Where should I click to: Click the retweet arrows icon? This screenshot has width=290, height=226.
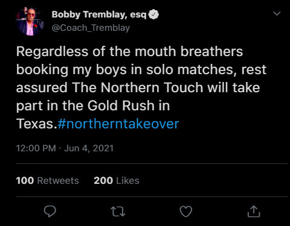coord(118,212)
